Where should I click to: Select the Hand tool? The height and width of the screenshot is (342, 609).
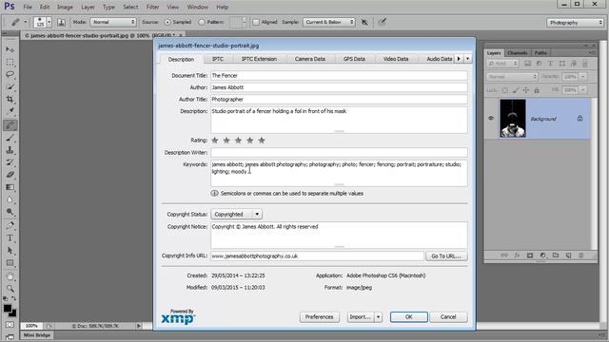coord(10,276)
